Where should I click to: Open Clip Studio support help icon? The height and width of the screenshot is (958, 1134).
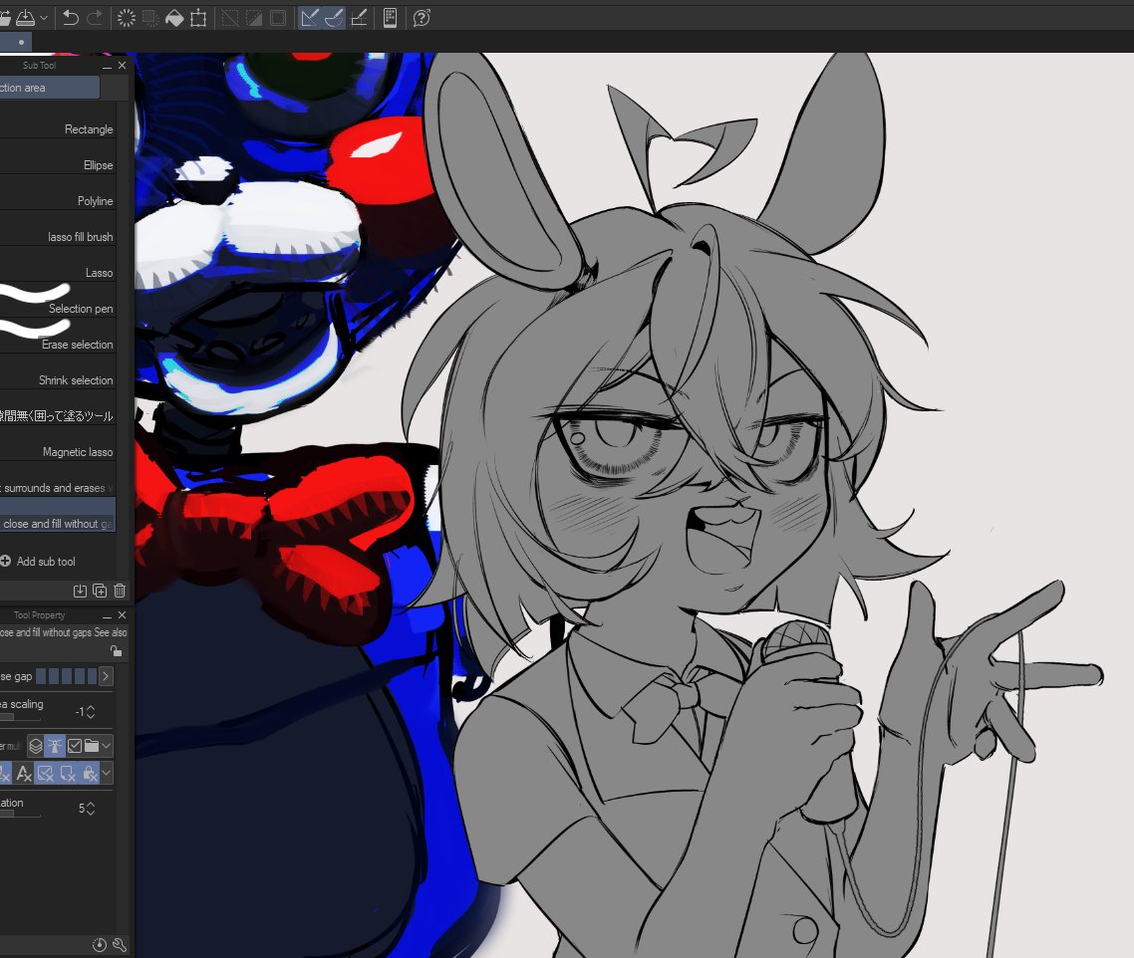[422, 18]
